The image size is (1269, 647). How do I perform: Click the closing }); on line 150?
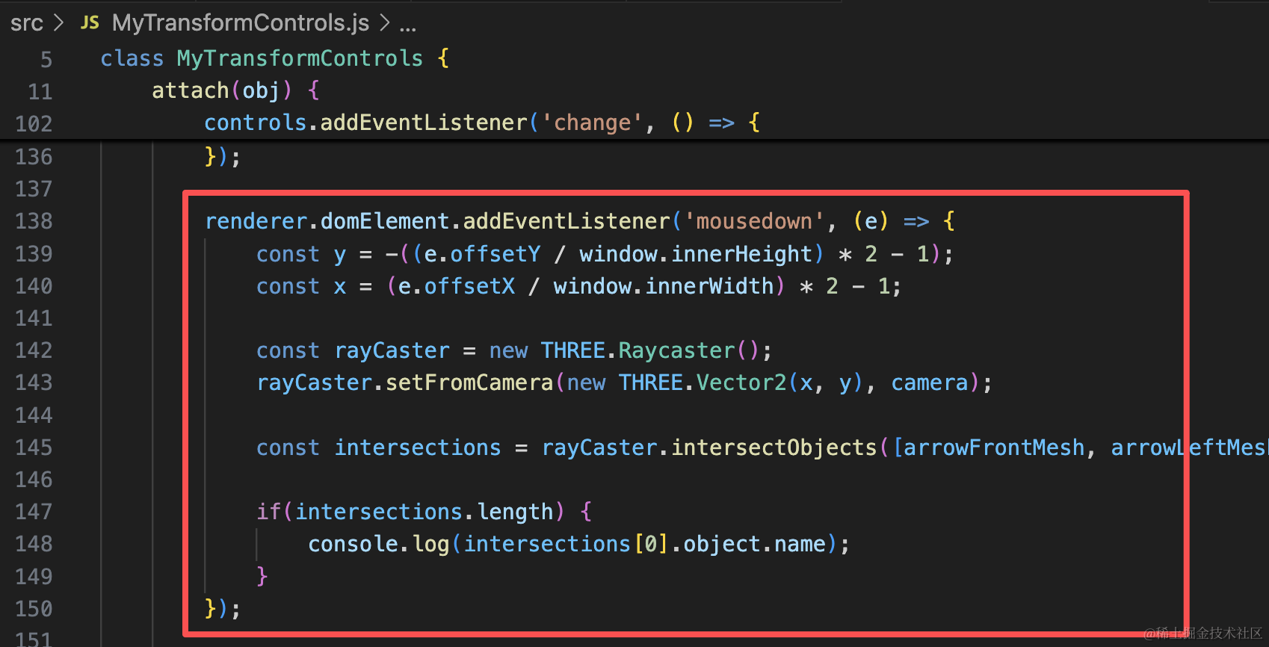point(223,609)
